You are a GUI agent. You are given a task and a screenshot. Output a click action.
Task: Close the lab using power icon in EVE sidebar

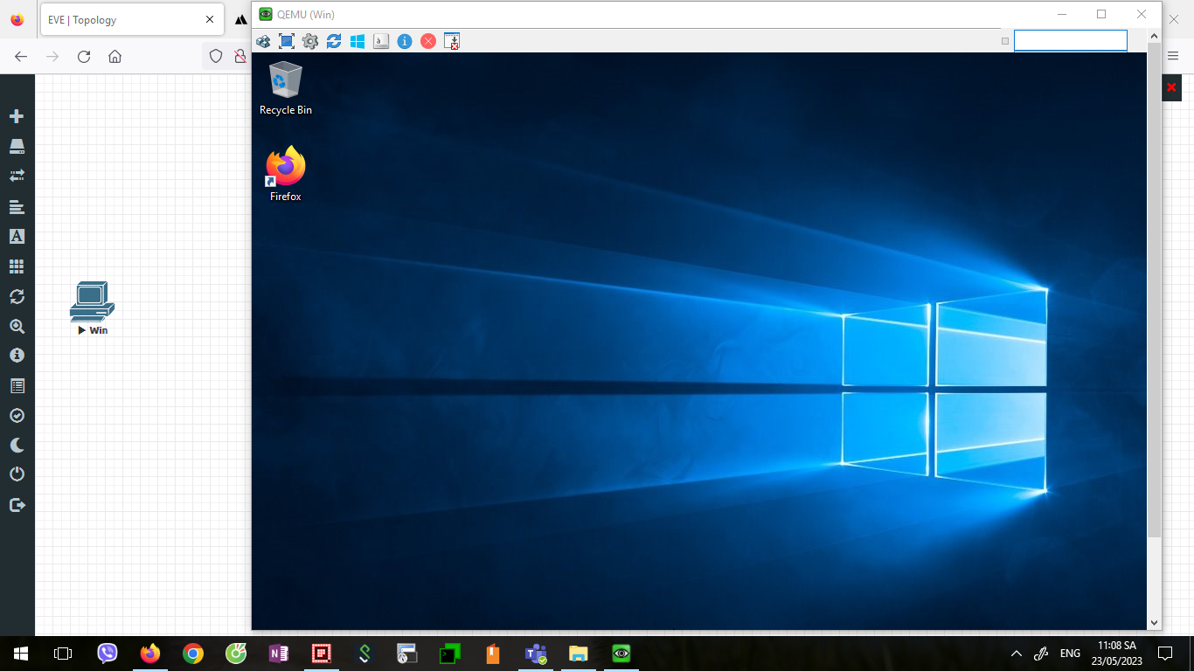click(x=17, y=474)
